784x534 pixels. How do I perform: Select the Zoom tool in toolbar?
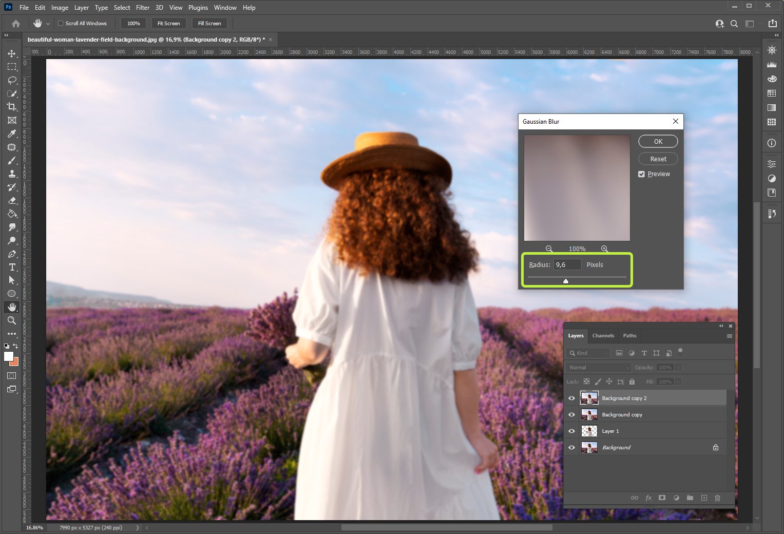12,320
